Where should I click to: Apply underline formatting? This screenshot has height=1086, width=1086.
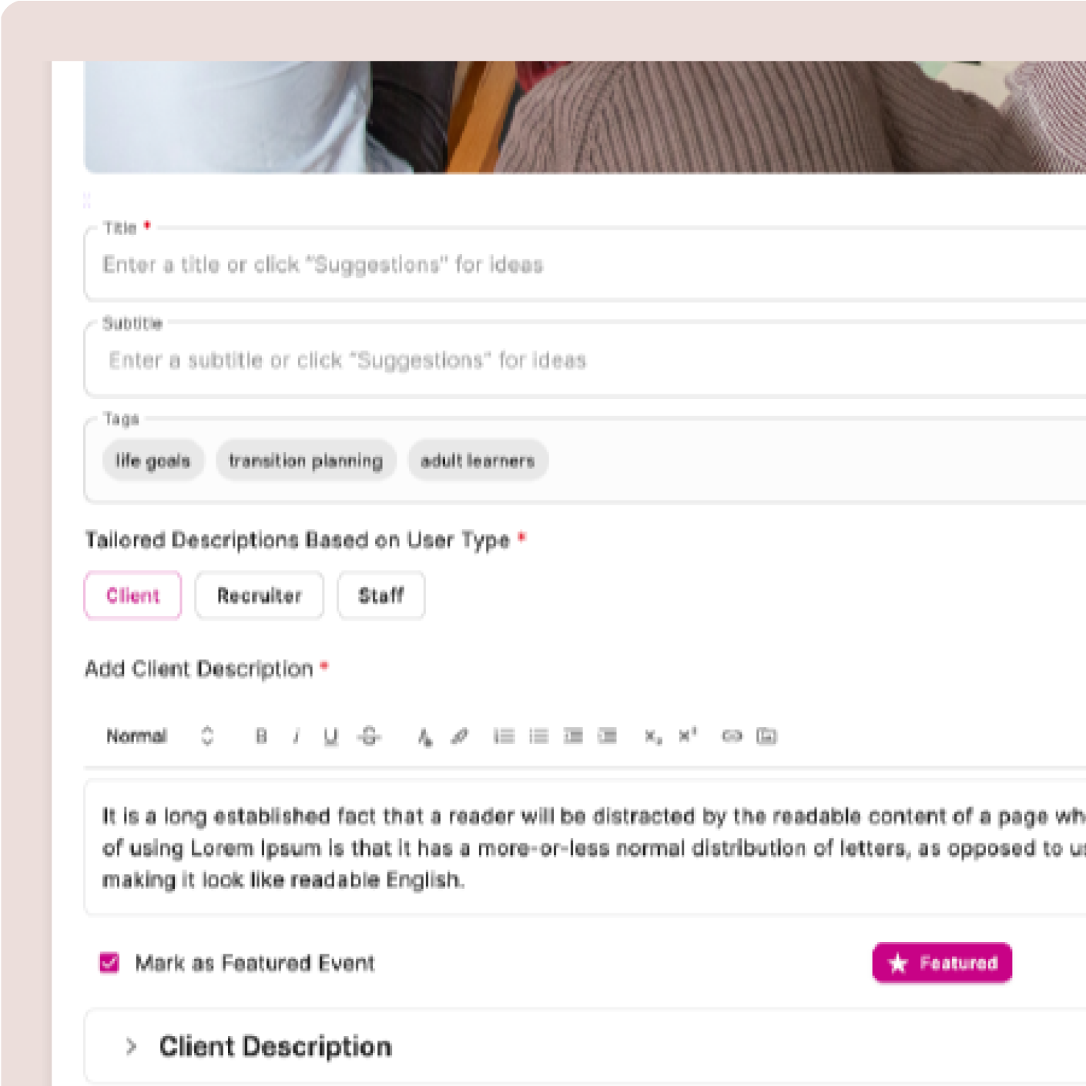329,736
